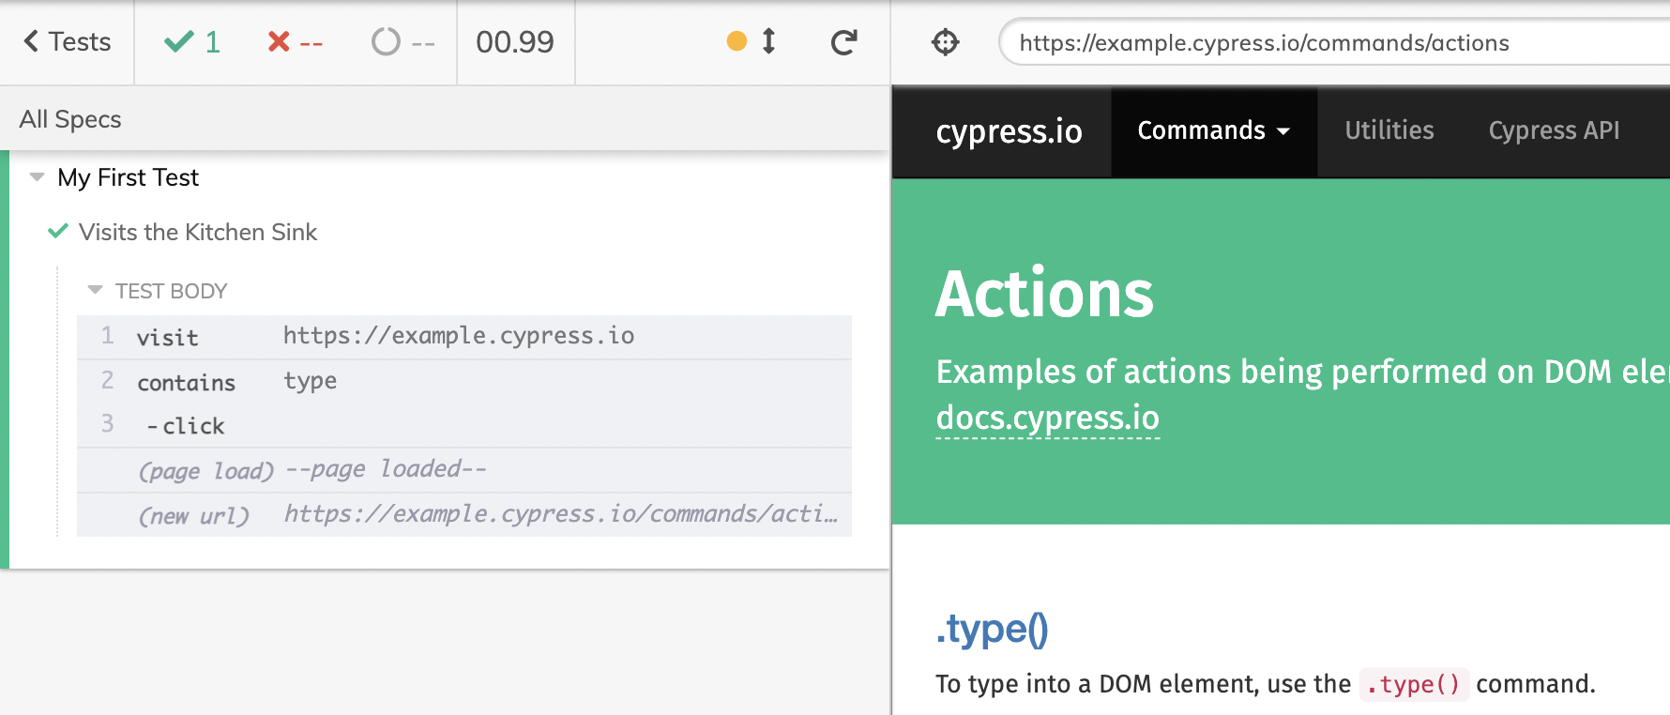Open the Selector Playground crosshair icon
The width and height of the screenshot is (1670, 715).
click(946, 42)
